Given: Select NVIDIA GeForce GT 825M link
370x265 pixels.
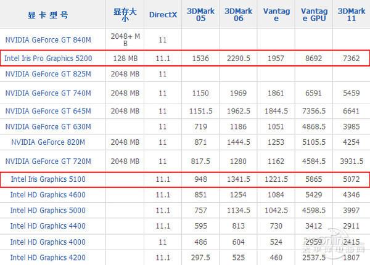Looking at the screenshot, I should 48,74.
